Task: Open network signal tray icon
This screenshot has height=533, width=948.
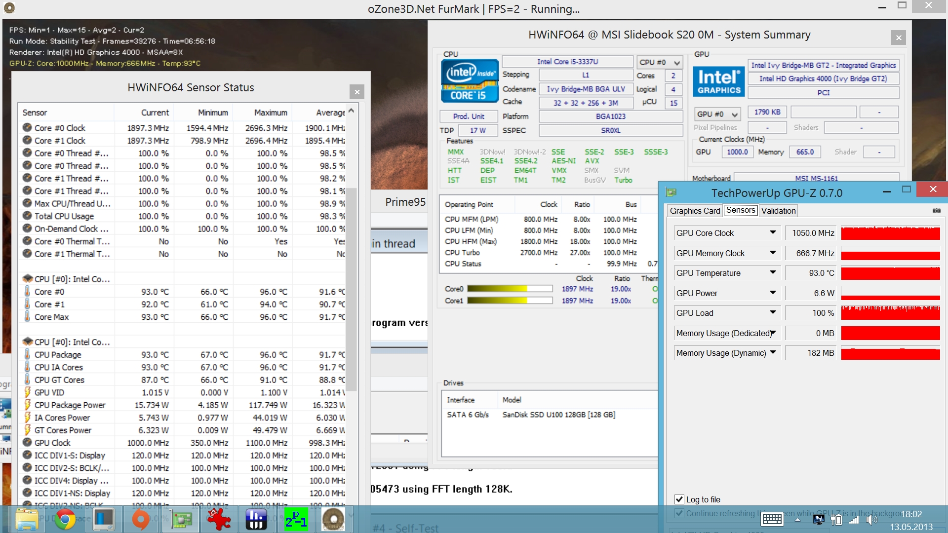Action: click(854, 520)
